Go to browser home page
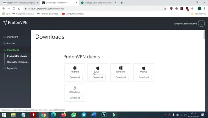 click(x=19, y=9)
